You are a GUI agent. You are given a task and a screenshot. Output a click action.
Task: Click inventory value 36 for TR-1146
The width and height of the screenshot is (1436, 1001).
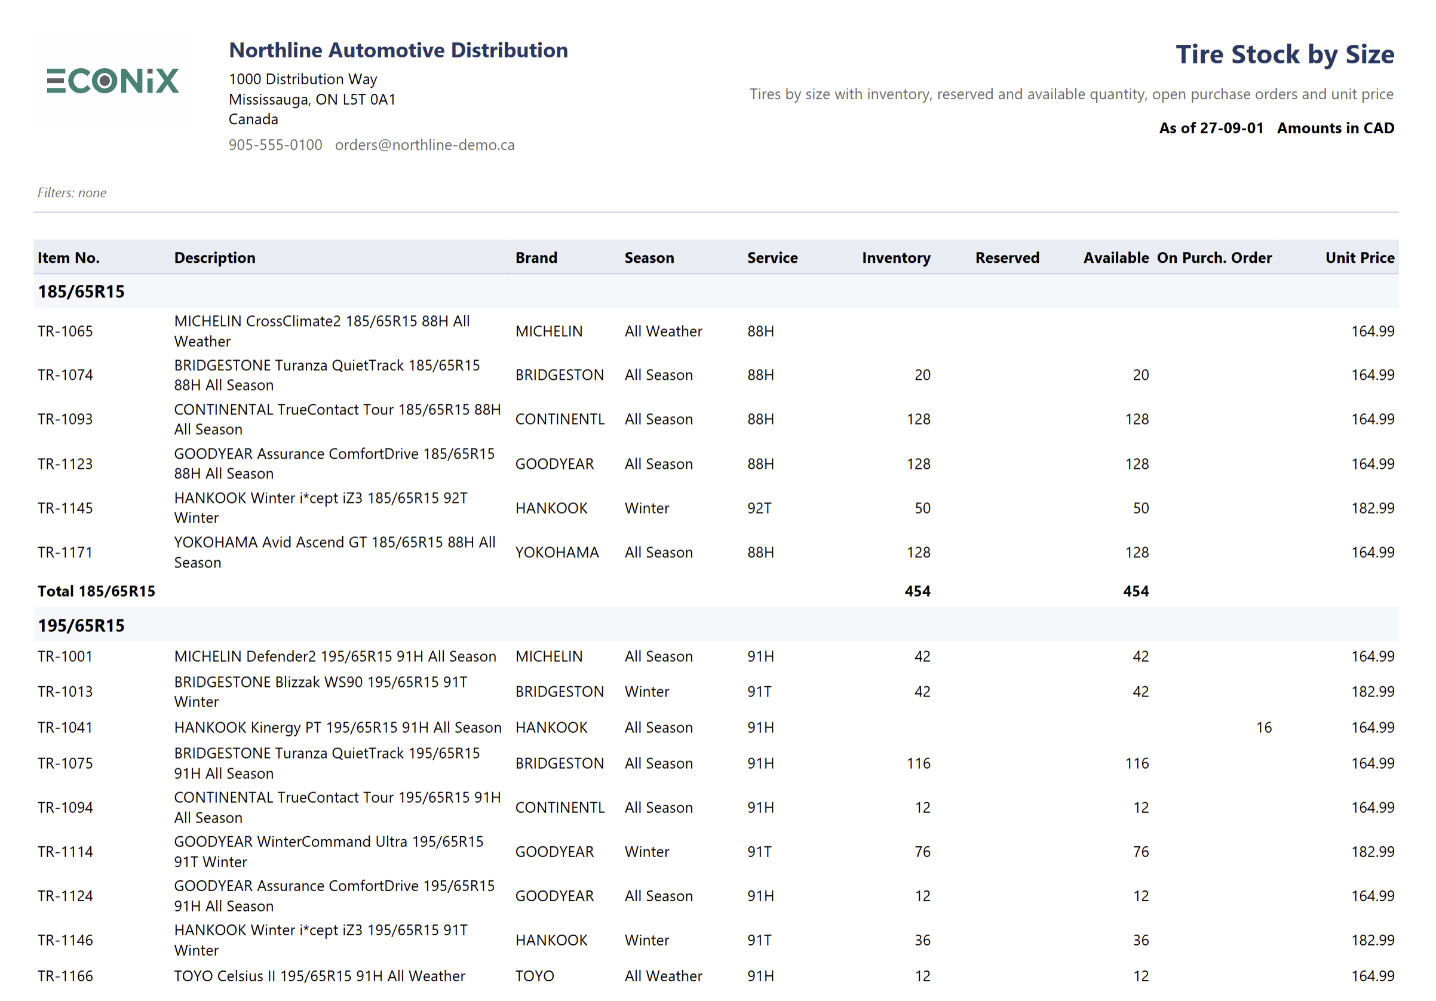click(922, 939)
